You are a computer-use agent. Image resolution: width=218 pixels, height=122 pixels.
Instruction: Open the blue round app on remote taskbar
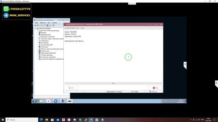pos(56,101)
